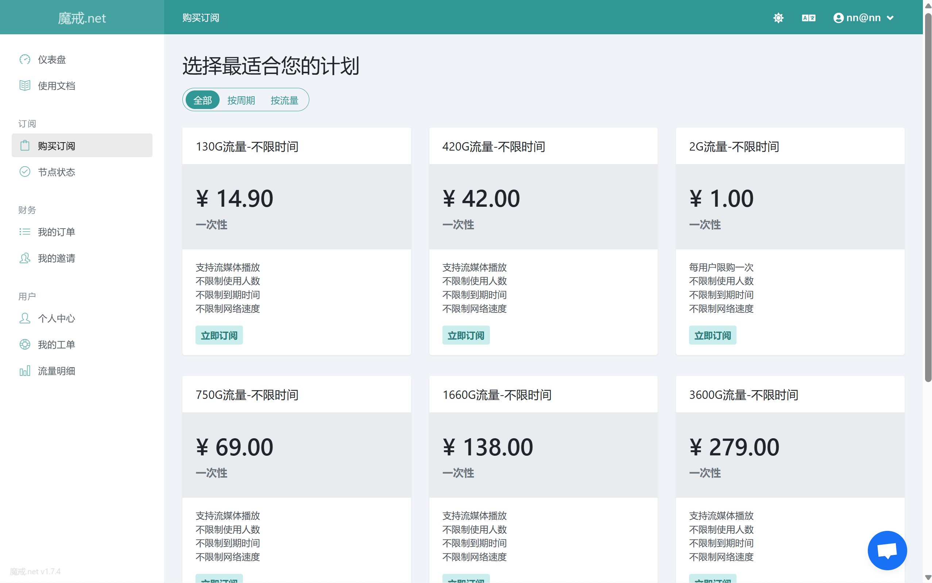This screenshot has height=583, width=932.
Task: Click the dashboard gauge icon in sidebar
Action: click(x=25, y=59)
